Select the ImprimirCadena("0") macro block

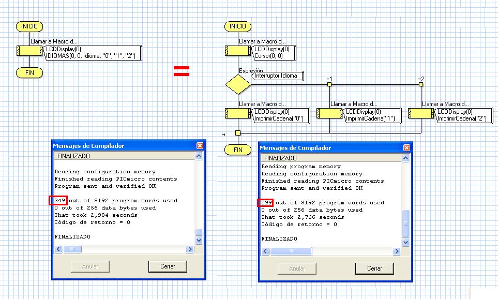(x=238, y=113)
